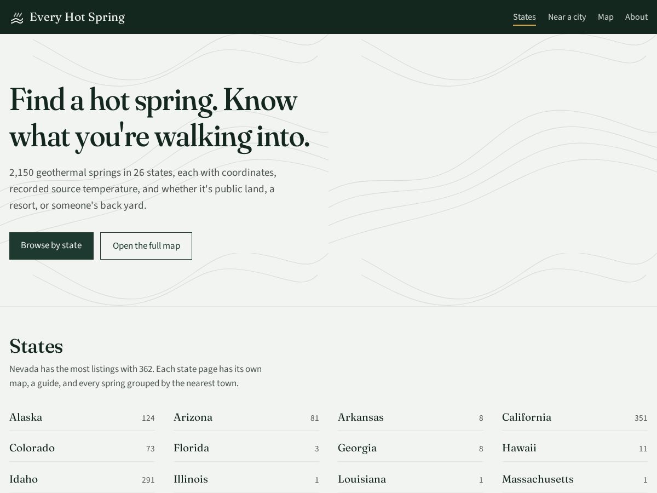Click the count 11 beside Hawaii

(643, 449)
